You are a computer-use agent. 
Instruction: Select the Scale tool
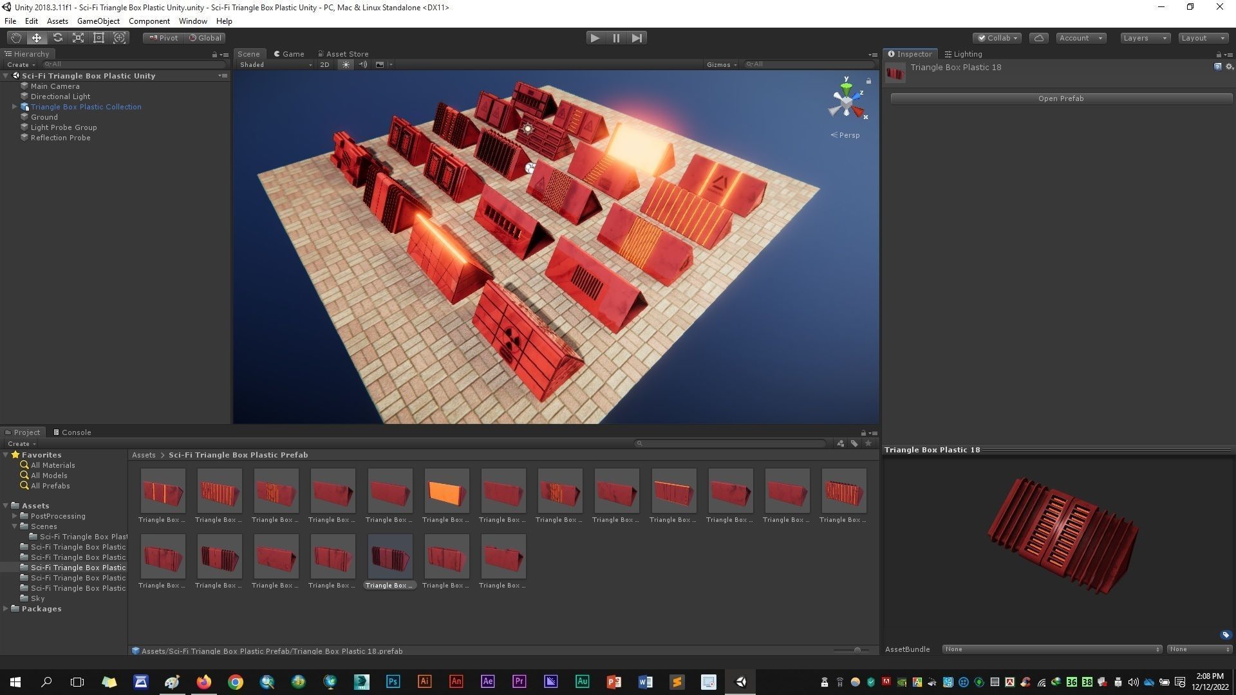[x=78, y=38]
